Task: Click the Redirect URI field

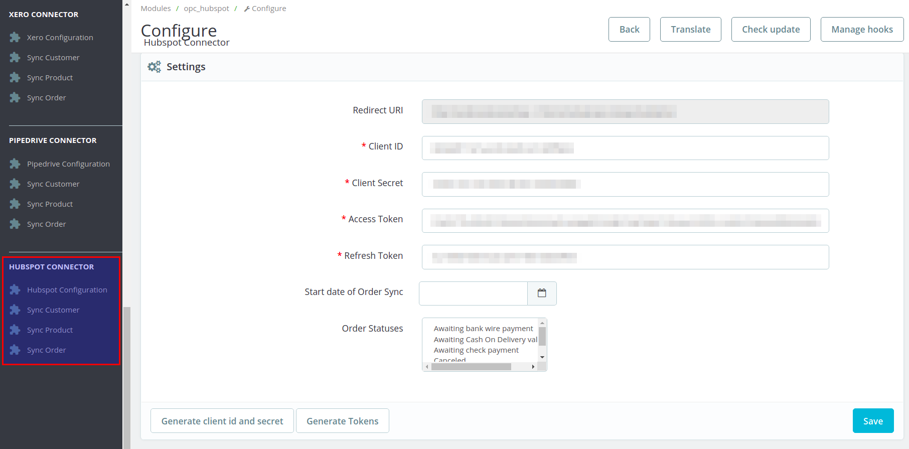Action: point(625,111)
